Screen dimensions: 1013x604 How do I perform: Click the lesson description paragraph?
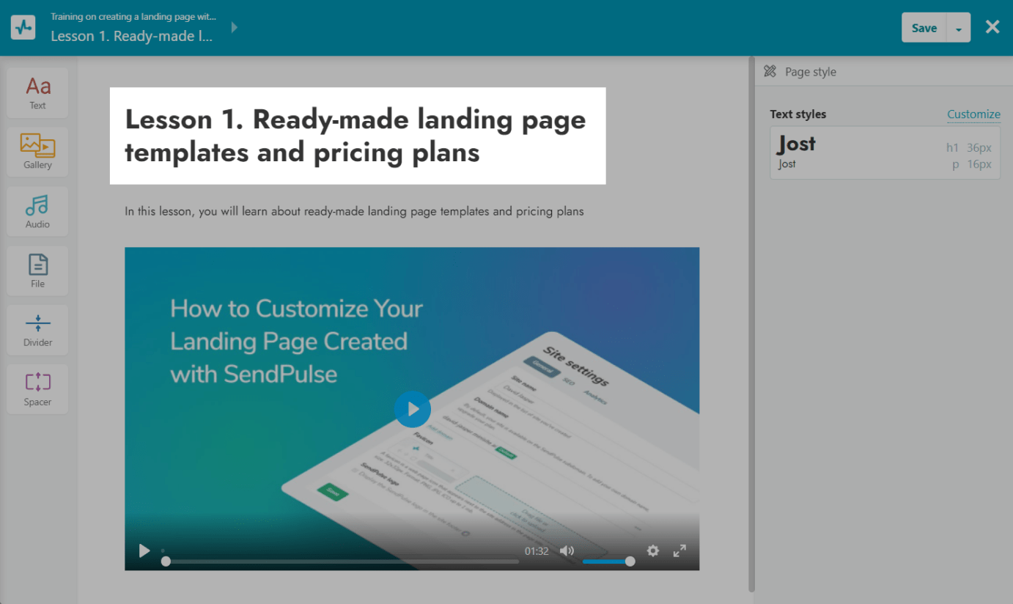point(354,211)
